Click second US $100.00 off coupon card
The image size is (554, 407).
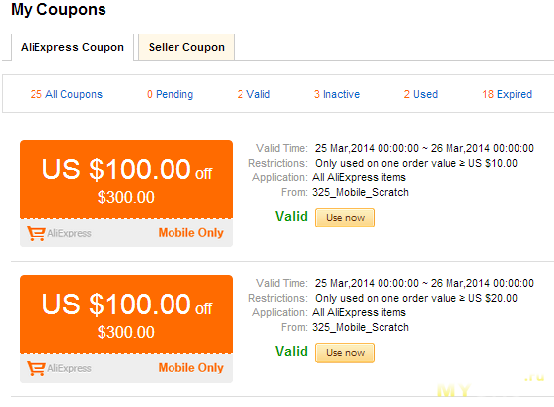126,329
